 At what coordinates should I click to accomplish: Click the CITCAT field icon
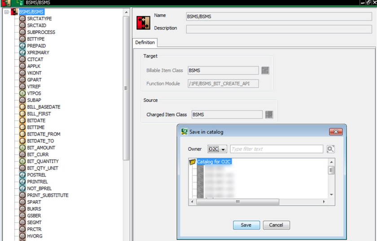pyautogui.click(x=22, y=59)
